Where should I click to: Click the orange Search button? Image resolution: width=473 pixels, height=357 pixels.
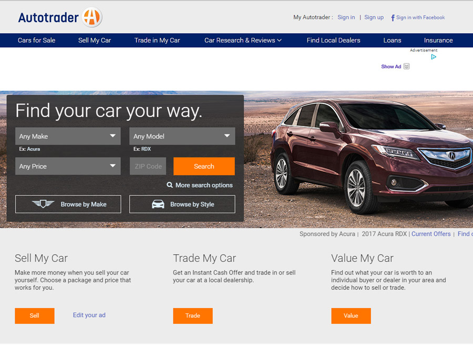click(x=204, y=166)
